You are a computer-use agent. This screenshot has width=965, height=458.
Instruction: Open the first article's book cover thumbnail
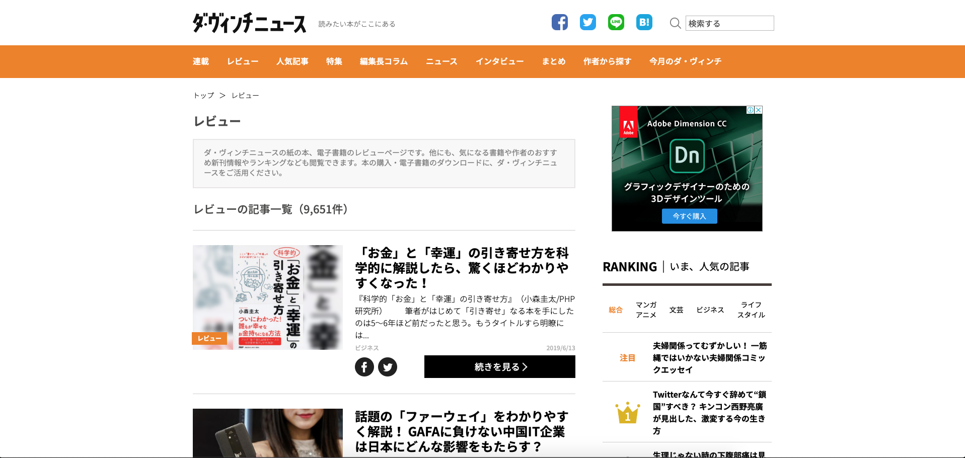(x=267, y=297)
